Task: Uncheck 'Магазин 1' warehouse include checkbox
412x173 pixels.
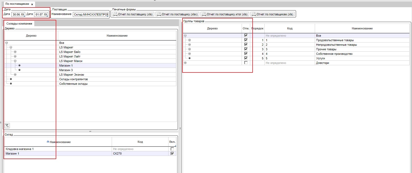Action: pyautogui.click(x=172, y=153)
